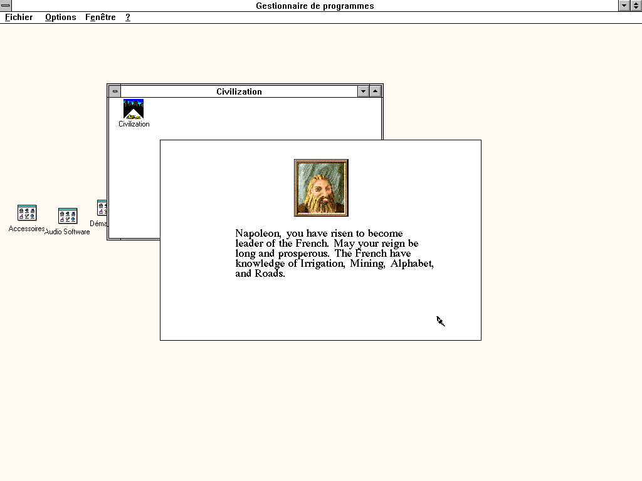Minimize the Civilization group window

coord(363,91)
